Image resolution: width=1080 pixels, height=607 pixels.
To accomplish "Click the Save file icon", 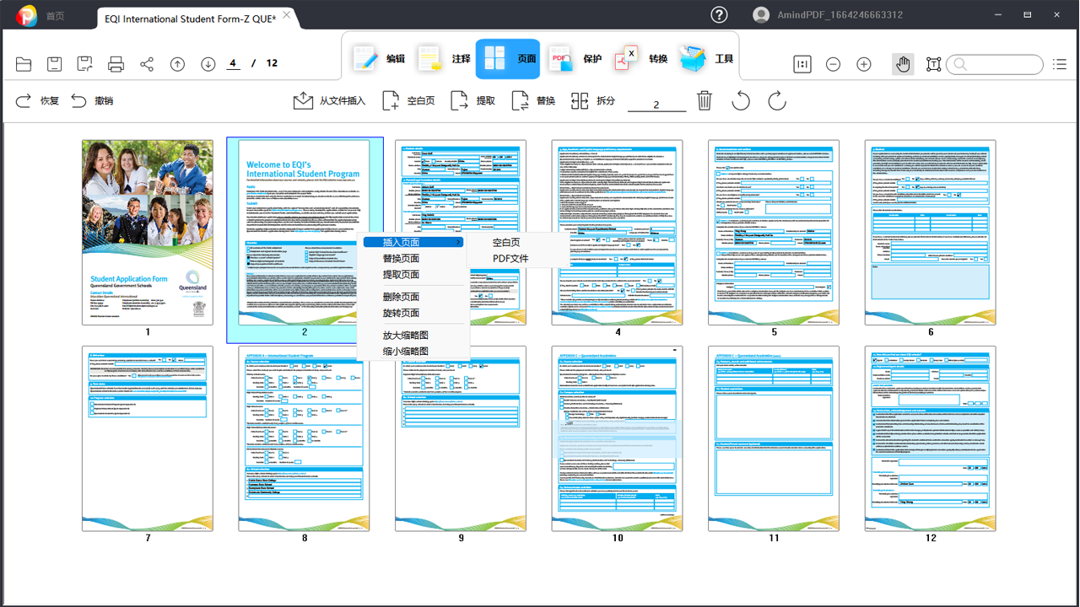I will coord(54,64).
